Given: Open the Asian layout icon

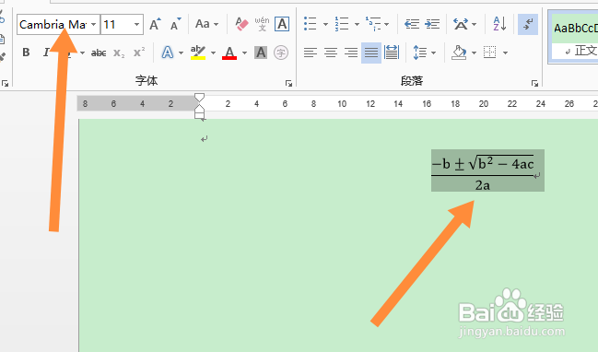Looking at the screenshot, I should 461,24.
